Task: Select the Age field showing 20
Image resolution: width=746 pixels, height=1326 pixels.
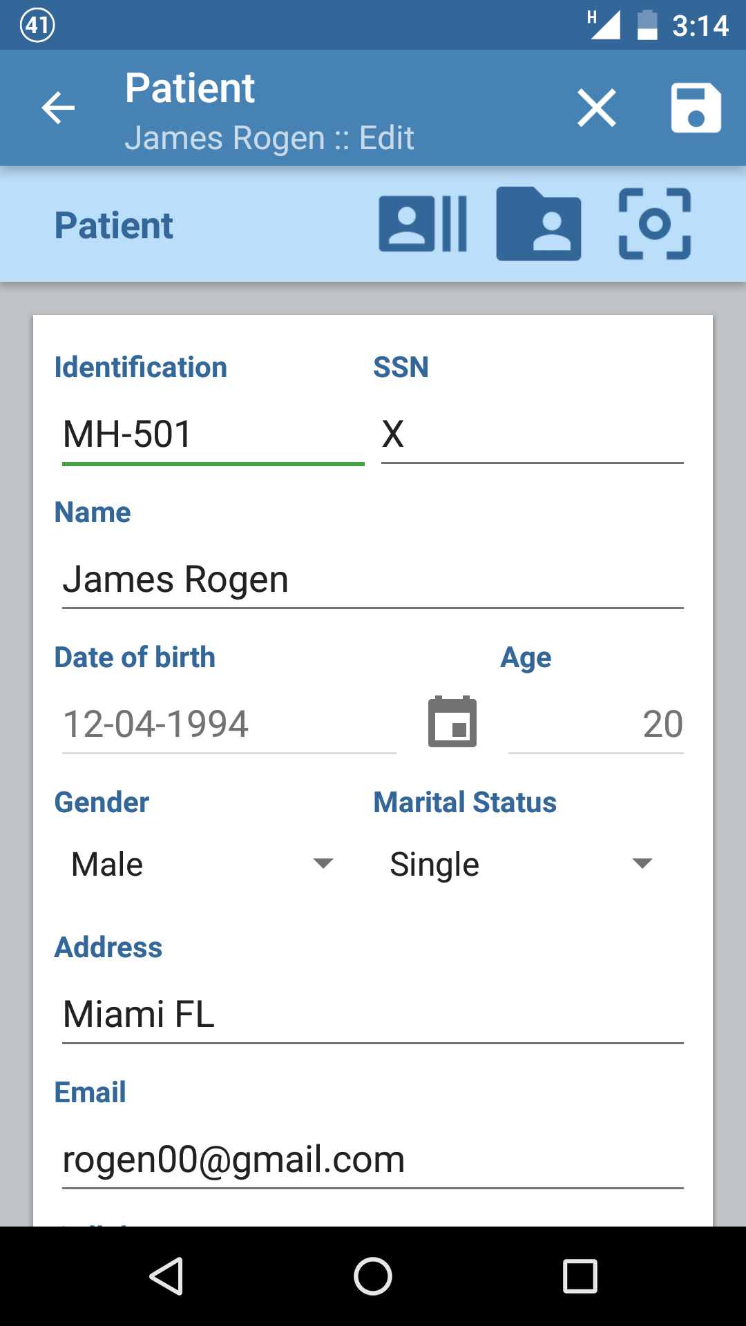Action: [x=595, y=724]
